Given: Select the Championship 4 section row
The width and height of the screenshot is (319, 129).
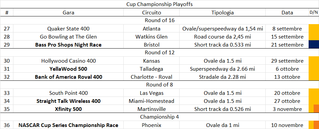Looking at the screenshot, I should [x=159, y=117].
